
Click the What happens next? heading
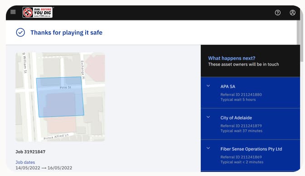tap(232, 58)
